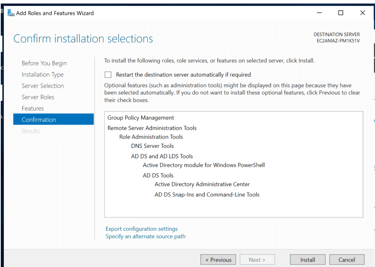Select the Group Policy Management entry
Image resolution: width=375 pixels, height=267 pixels.
pyautogui.click(x=141, y=118)
